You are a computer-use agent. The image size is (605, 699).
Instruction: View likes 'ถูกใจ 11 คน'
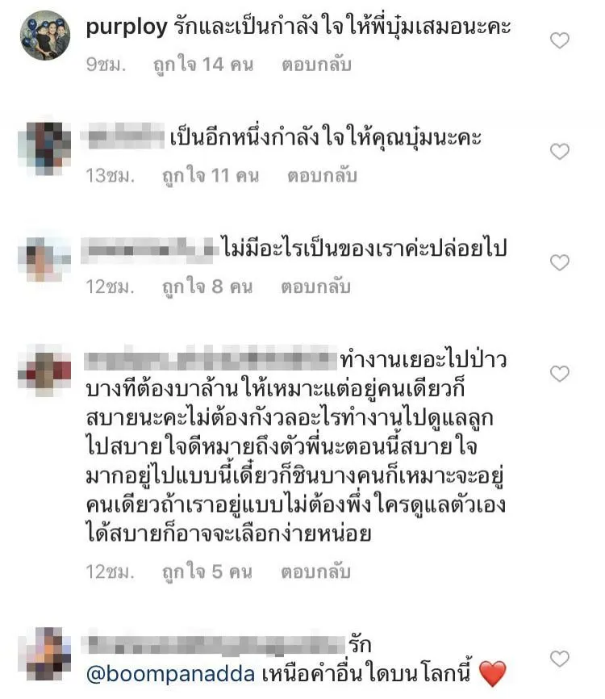click(211, 176)
